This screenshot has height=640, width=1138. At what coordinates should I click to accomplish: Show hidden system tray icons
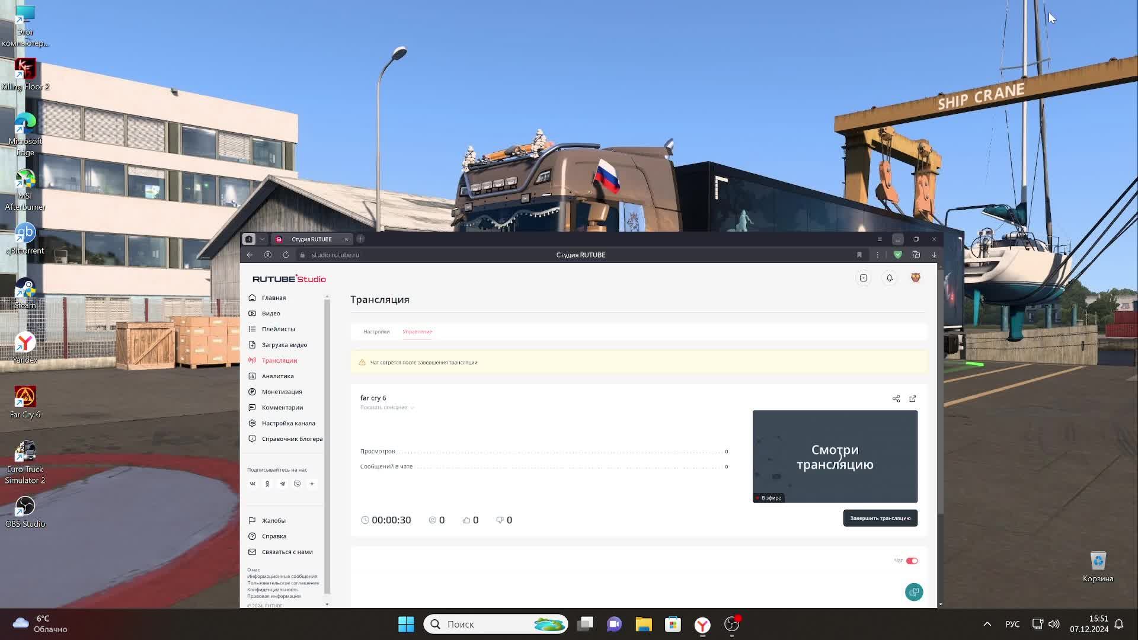(987, 624)
